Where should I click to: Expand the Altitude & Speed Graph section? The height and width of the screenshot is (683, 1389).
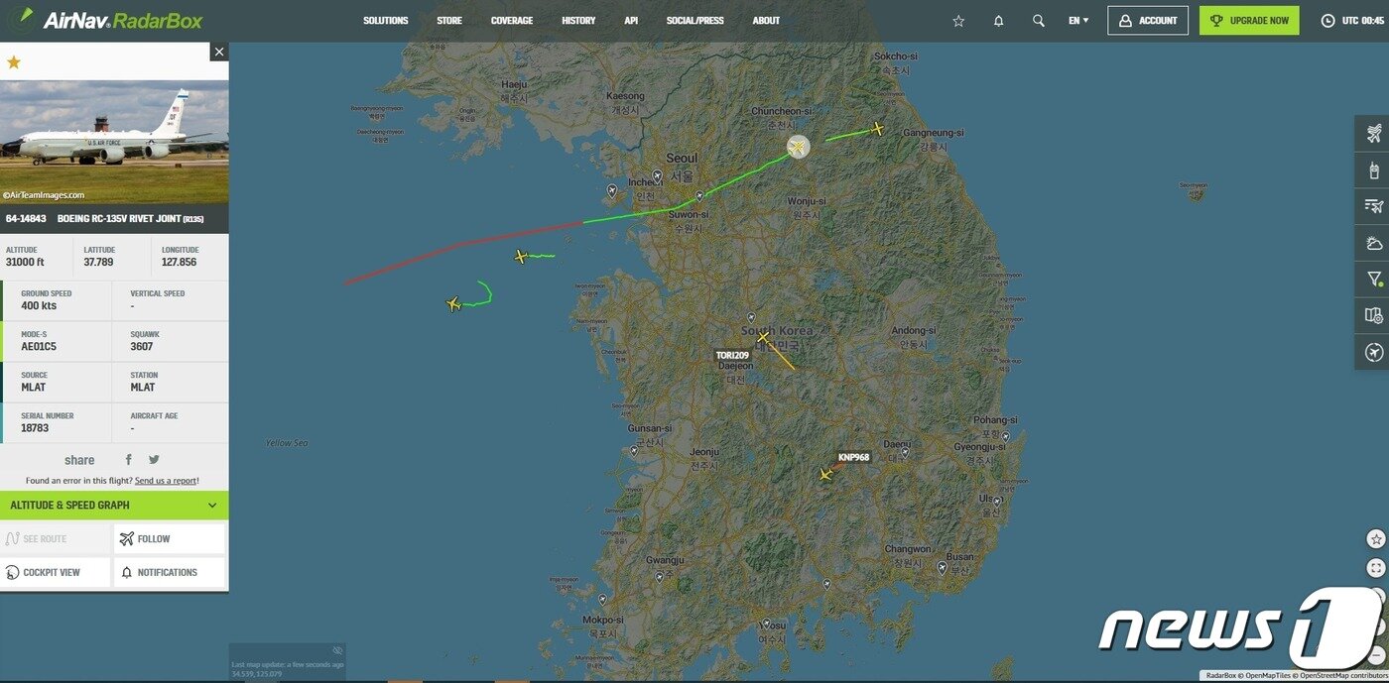[114, 506]
